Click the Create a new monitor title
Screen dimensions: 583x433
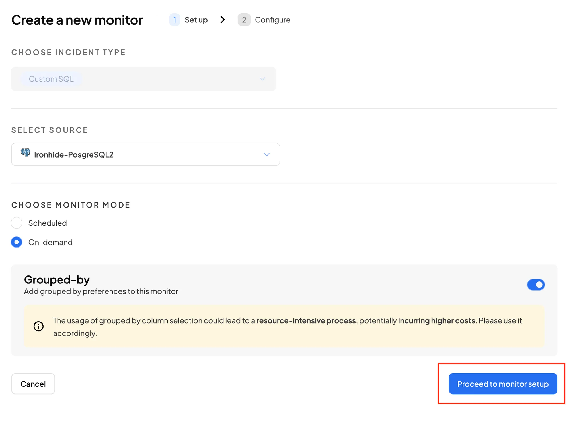point(77,20)
